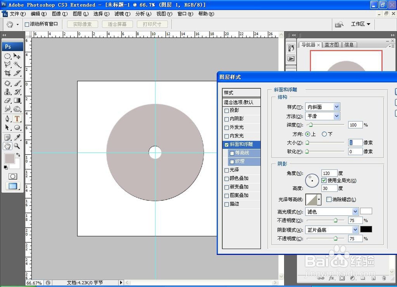Switch to 直方图 tab
Image resolution: width=397 pixels, height=287 pixels.
click(x=331, y=45)
